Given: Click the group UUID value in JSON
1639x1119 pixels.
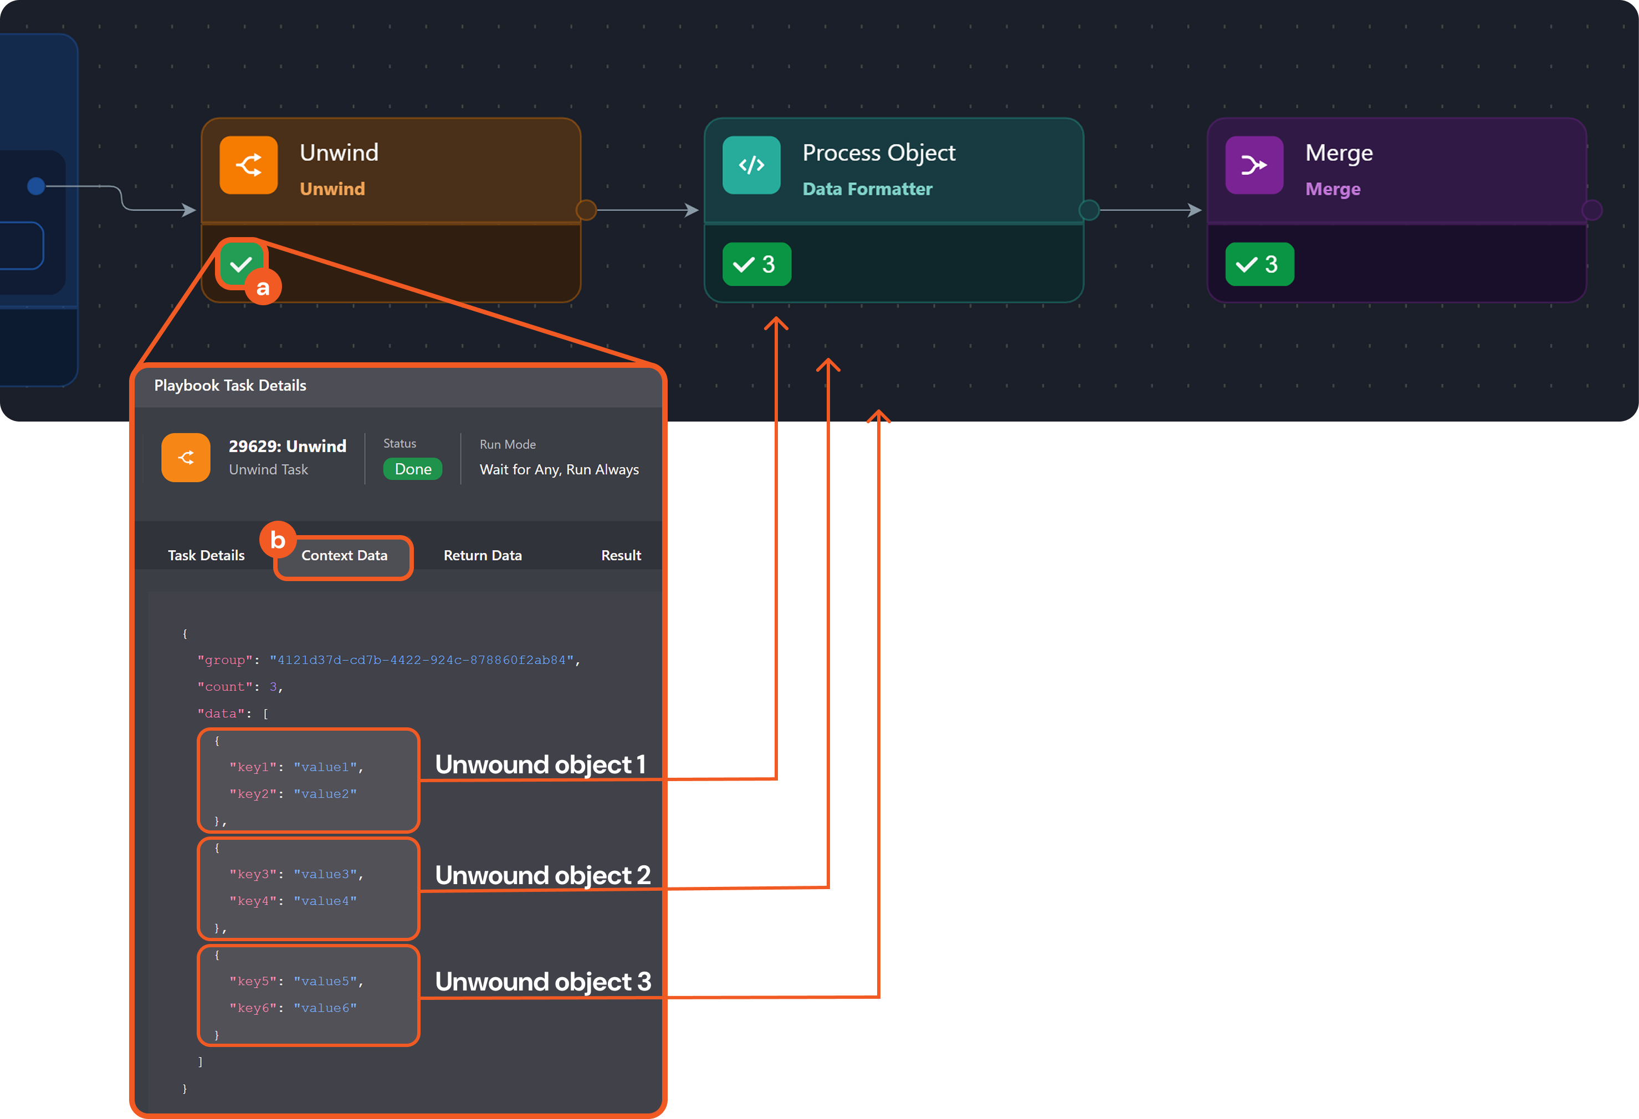Looking at the screenshot, I should (x=421, y=660).
